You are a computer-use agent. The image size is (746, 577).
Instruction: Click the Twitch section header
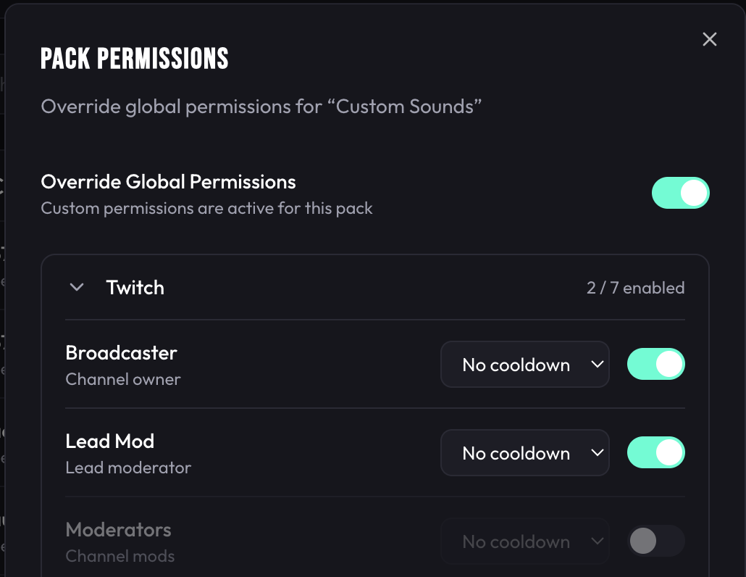click(135, 287)
